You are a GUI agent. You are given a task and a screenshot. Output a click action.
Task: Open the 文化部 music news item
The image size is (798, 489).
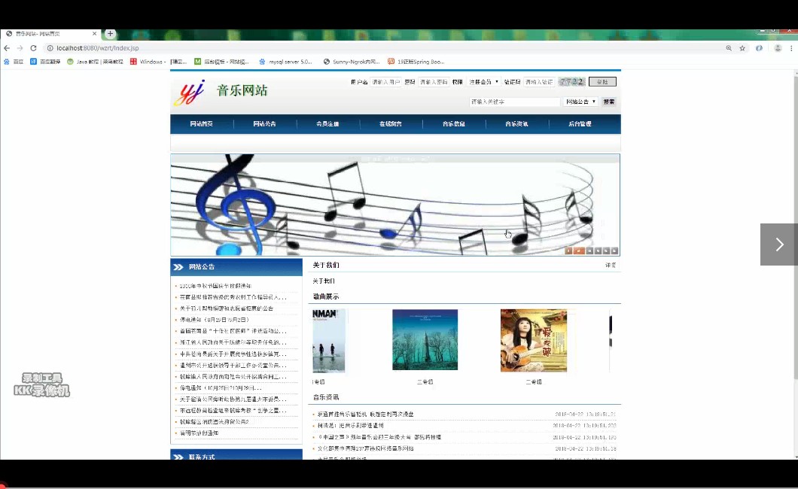pyautogui.click(x=365, y=448)
